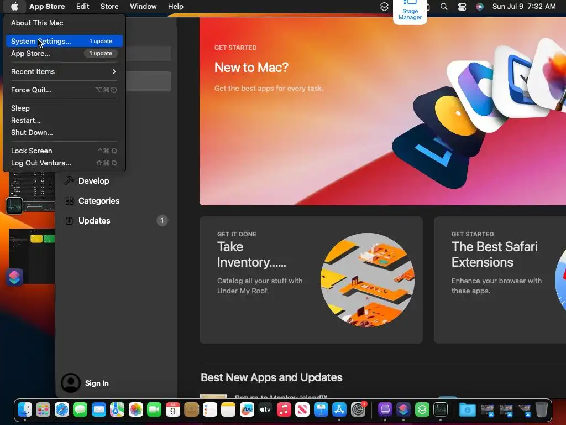
Task: Open Control Center in menu bar
Action: click(462, 7)
